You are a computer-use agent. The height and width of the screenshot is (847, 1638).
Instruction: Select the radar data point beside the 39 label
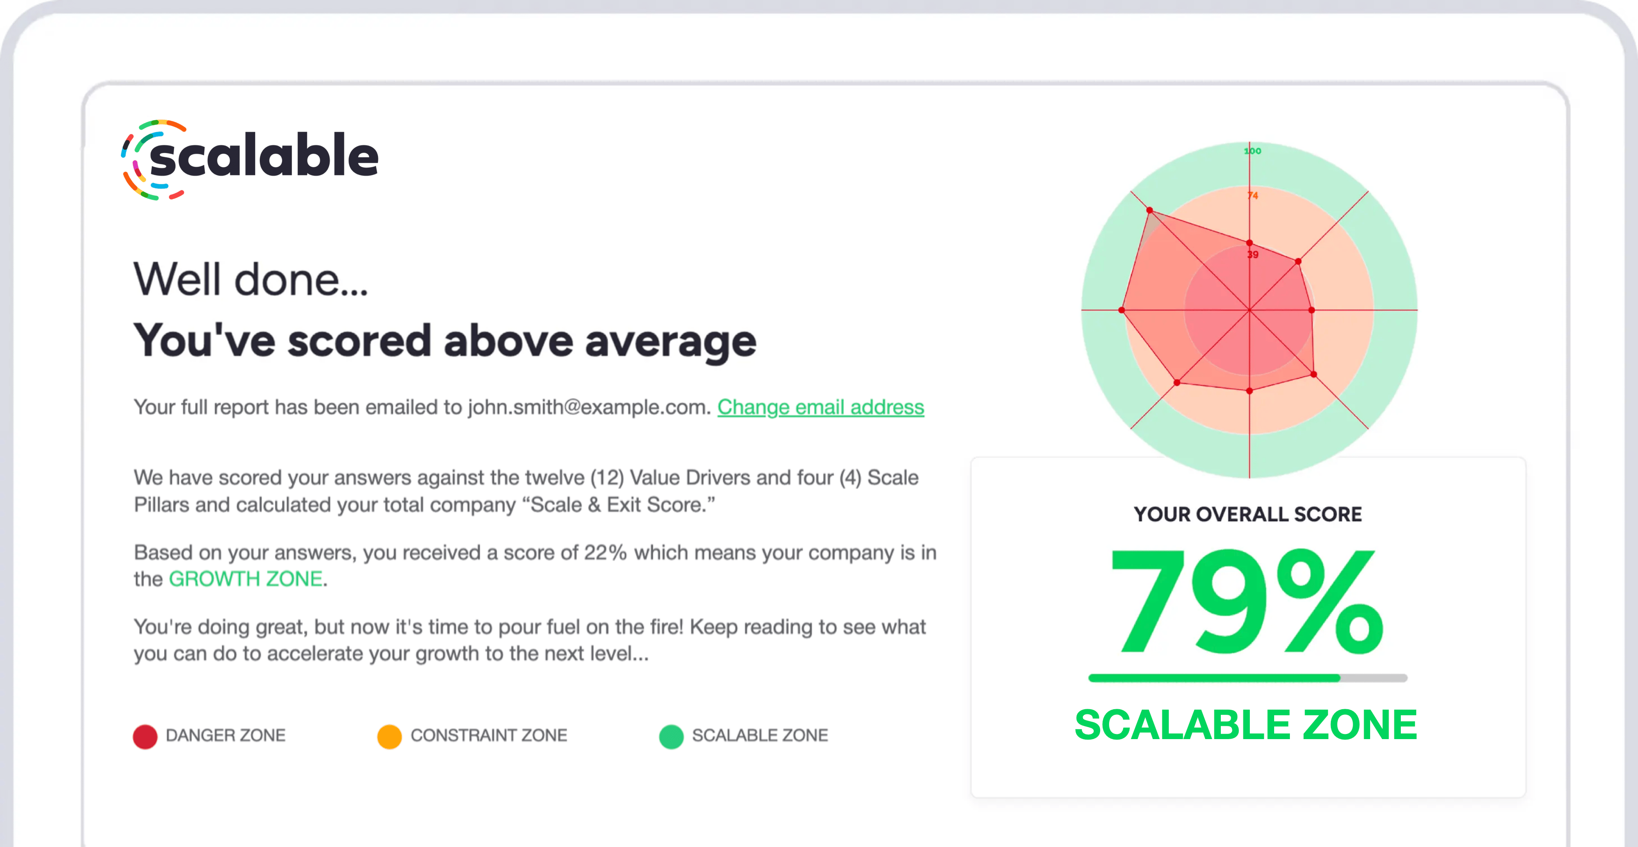[1249, 243]
